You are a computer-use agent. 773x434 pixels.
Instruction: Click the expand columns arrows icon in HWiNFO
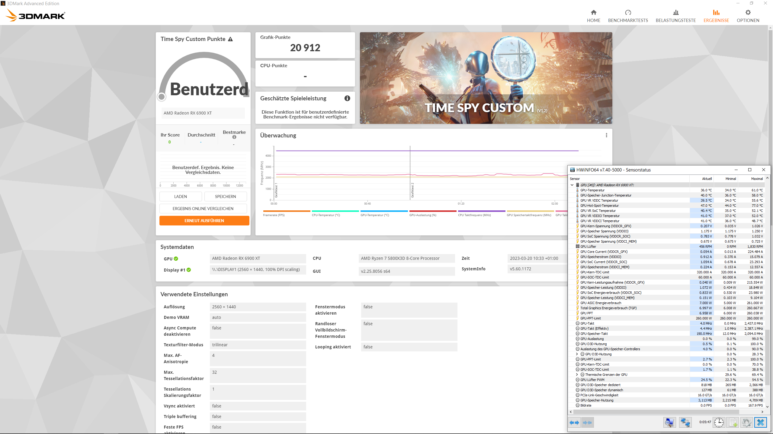pyautogui.click(x=574, y=423)
